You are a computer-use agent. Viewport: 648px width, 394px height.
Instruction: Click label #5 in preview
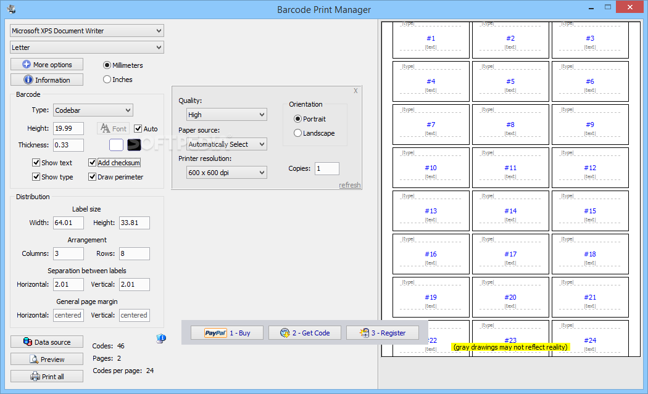pyautogui.click(x=510, y=81)
